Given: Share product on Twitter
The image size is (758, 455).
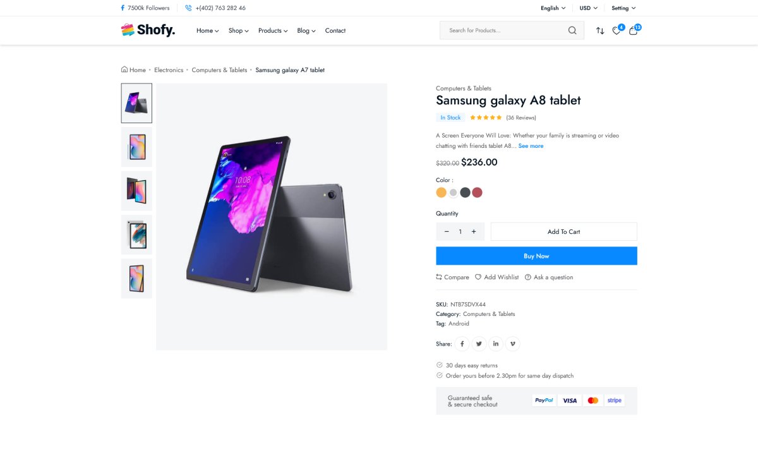Looking at the screenshot, I should 479,344.
